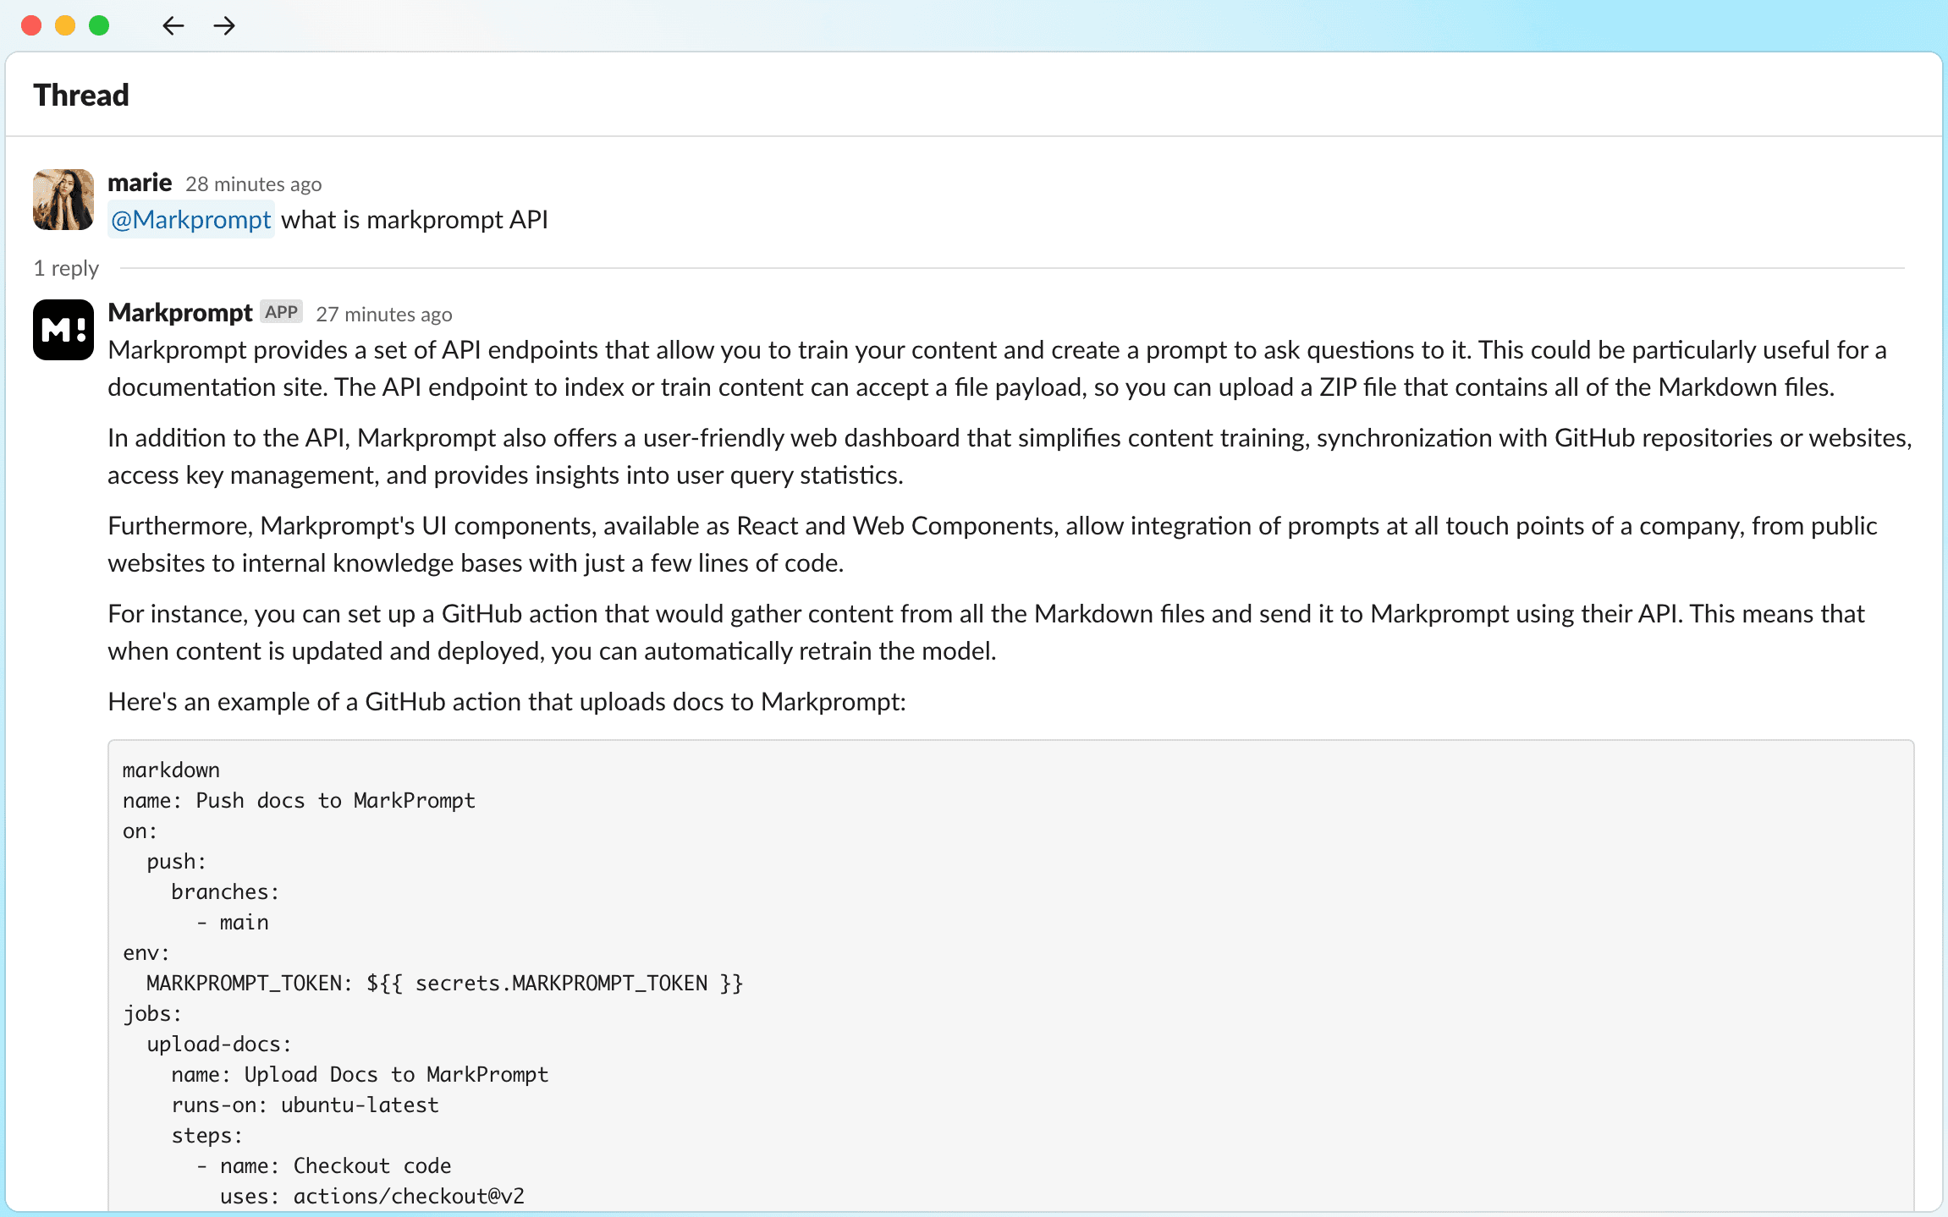Click the 'Here's an example' sentence
The image size is (1948, 1217).
pyautogui.click(x=507, y=702)
